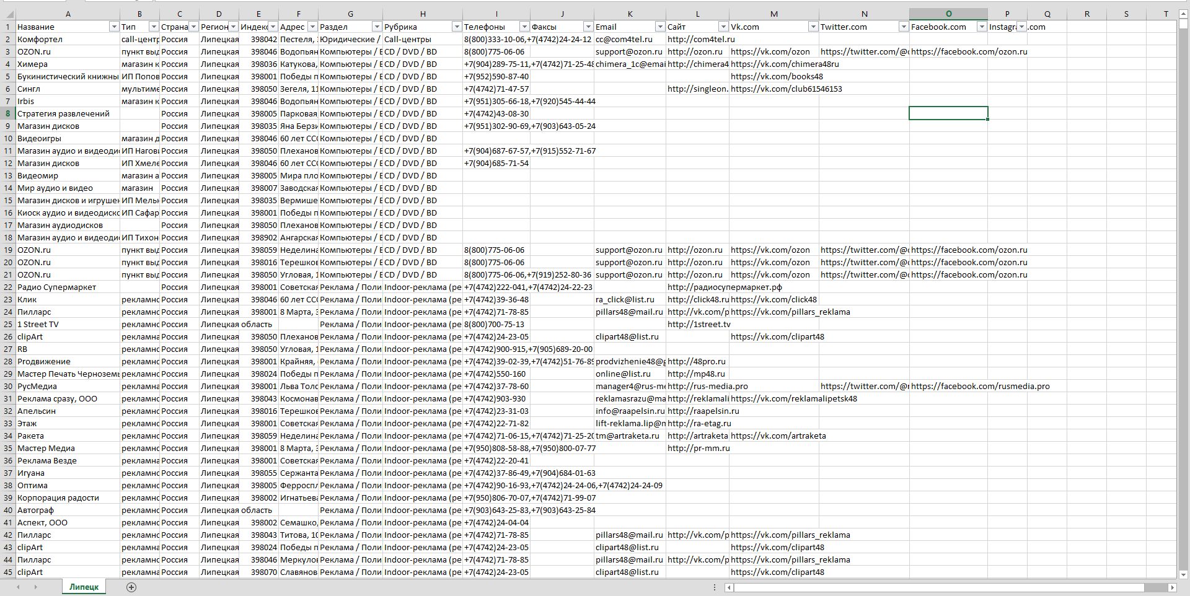Image resolution: width=1190 pixels, height=596 pixels.
Task: Select row 8 header
Action: 8,113
